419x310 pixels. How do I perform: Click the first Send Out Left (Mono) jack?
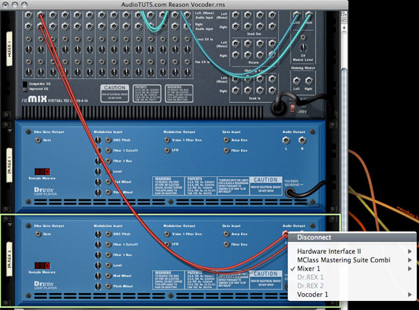click(x=236, y=15)
